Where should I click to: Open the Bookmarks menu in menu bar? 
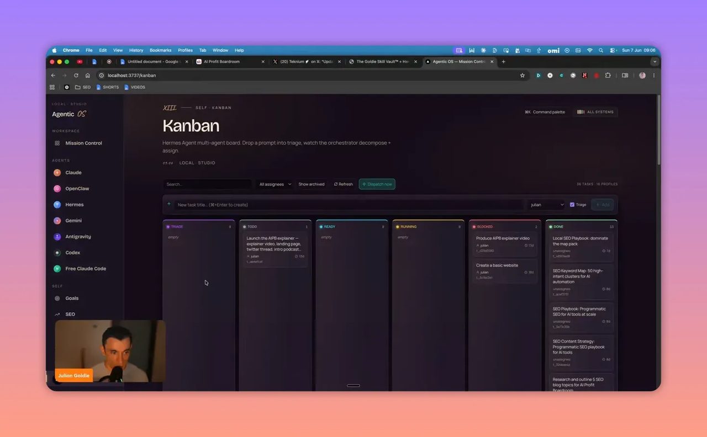click(x=161, y=50)
